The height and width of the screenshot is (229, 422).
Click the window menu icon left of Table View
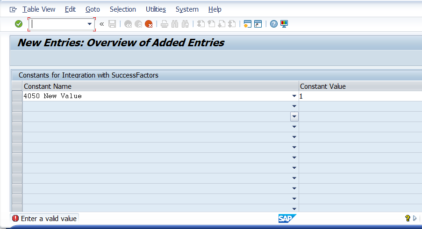(x=13, y=10)
